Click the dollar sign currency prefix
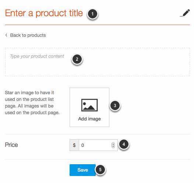Image resolution: width=194 pixels, height=183 pixels. coord(74,145)
